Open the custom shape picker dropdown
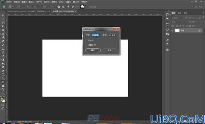 pyautogui.click(x=85, y=7)
